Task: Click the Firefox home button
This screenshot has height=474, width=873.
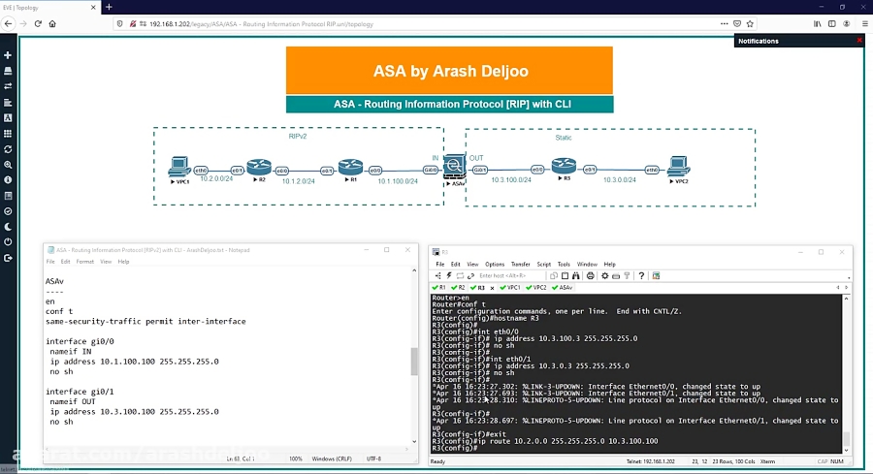Action: coord(52,24)
